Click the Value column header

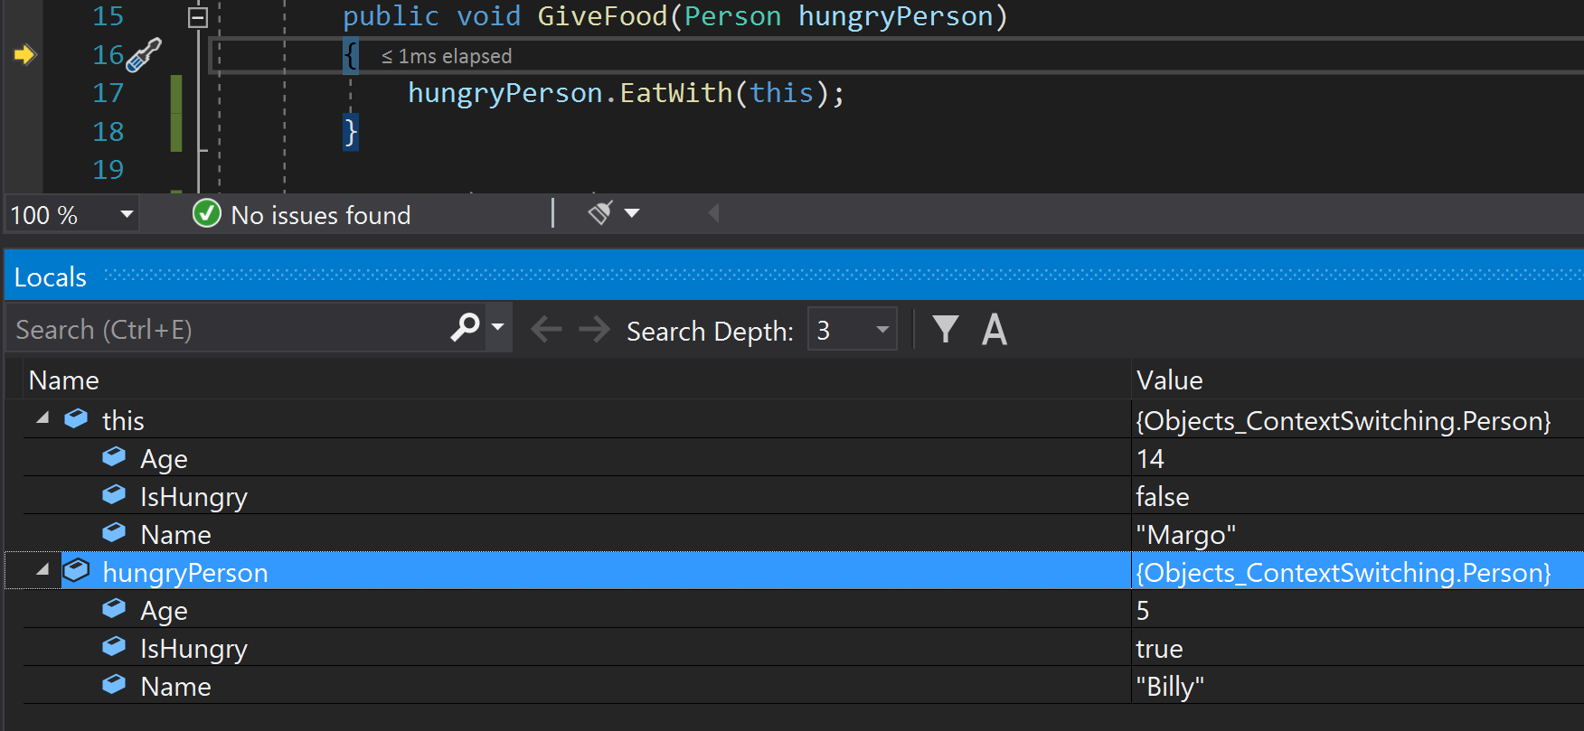click(1169, 380)
